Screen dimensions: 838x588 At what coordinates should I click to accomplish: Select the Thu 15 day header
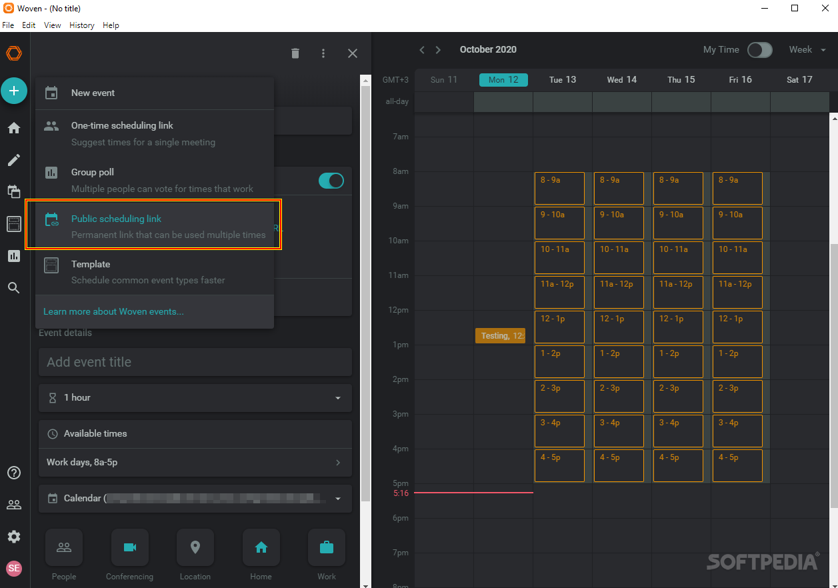[x=681, y=80]
